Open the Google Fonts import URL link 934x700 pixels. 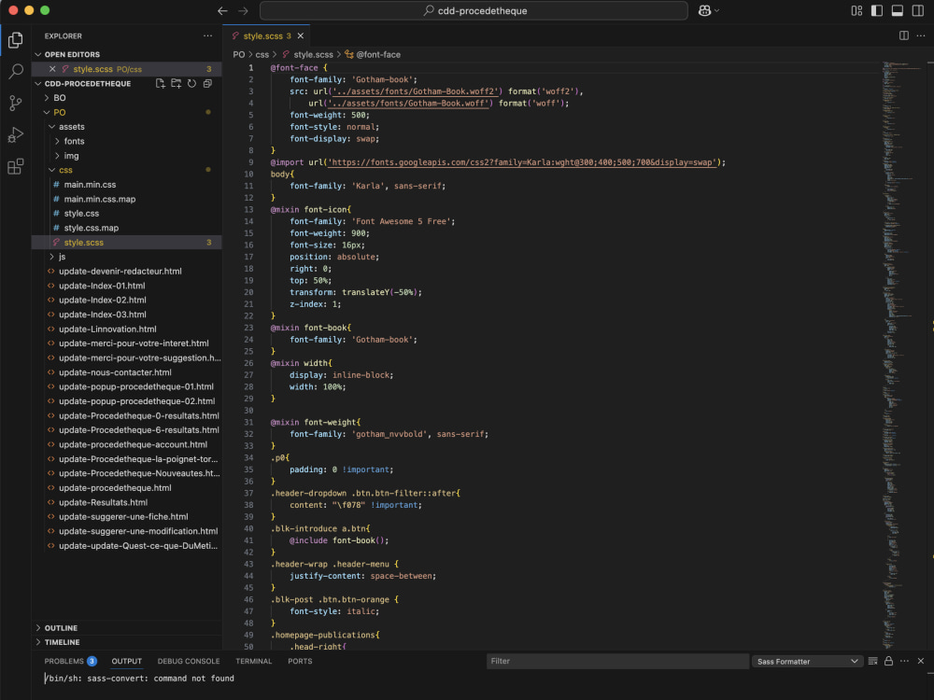tap(520, 162)
